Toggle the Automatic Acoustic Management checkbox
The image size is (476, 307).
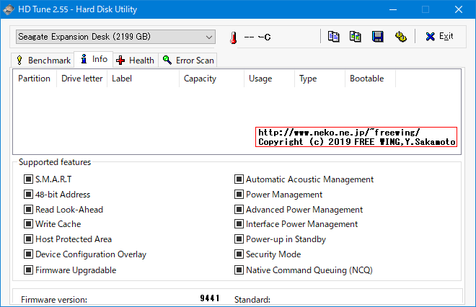[x=239, y=179]
